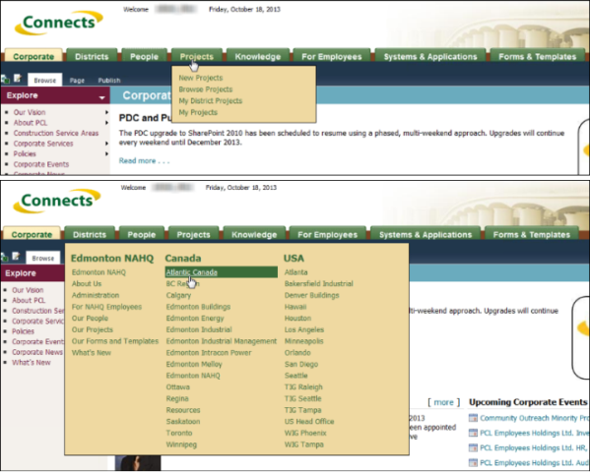This screenshot has width=590, height=472.
Task: Click the USA column heading
Action: (294, 259)
